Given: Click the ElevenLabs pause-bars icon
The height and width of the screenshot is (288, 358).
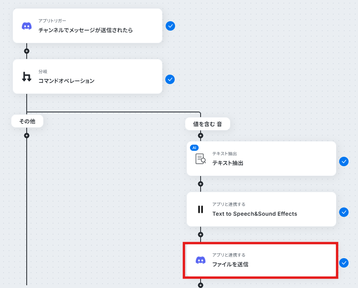Looking at the screenshot, I should pos(201,209).
